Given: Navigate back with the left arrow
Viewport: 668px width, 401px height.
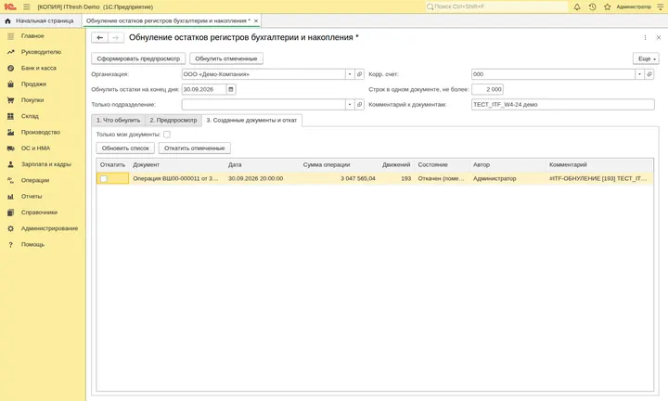Looking at the screenshot, I should coord(99,37).
